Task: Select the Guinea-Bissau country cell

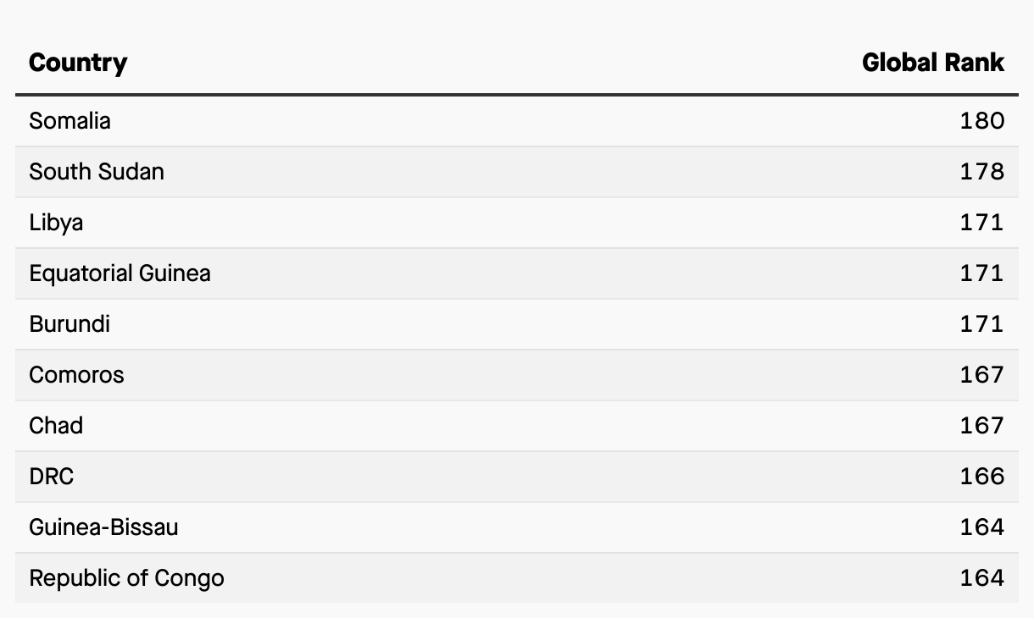Action: tap(103, 527)
